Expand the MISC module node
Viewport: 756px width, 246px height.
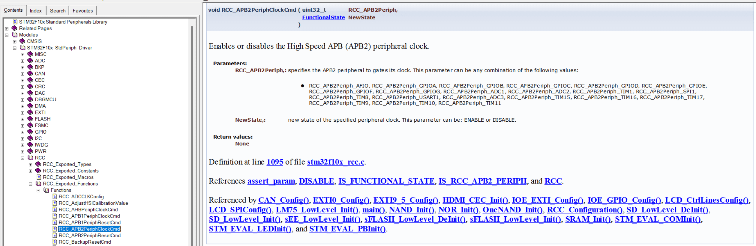pos(22,55)
